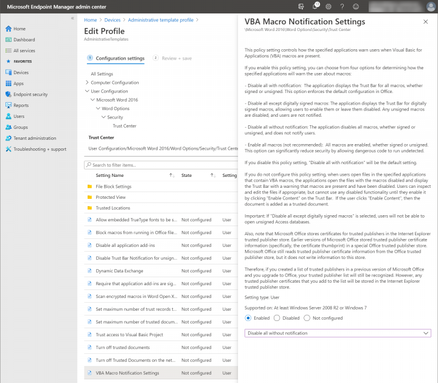Collapse Microsoft Word 2016 tree node
The width and height of the screenshot is (438, 383).
coord(92,100)
